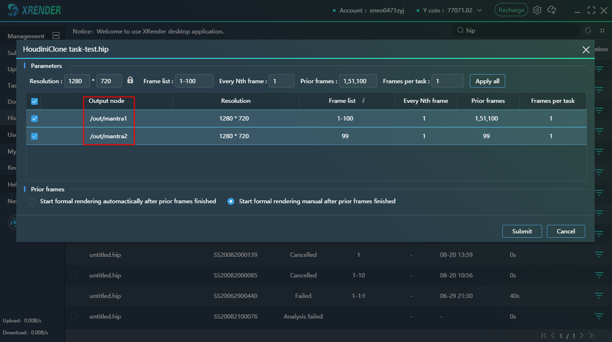The height and width of the screenshot is (342, 612).
Task: Uncheck the /out/mantra2 output node
Action: (x=34, y=136)
